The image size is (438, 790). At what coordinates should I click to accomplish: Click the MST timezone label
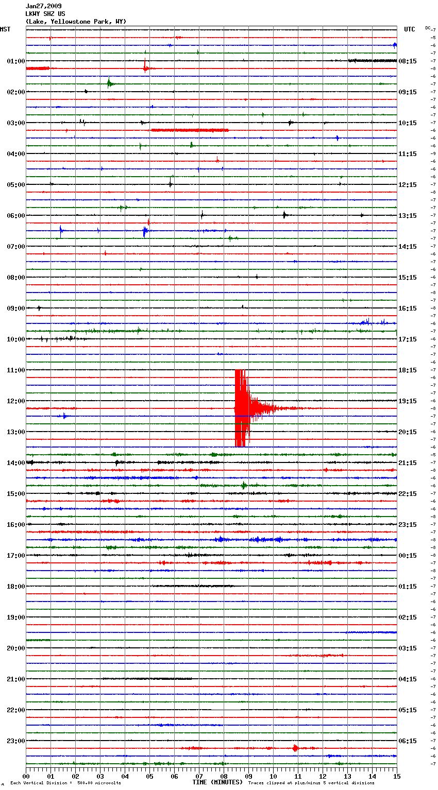[x=5, y=29]
